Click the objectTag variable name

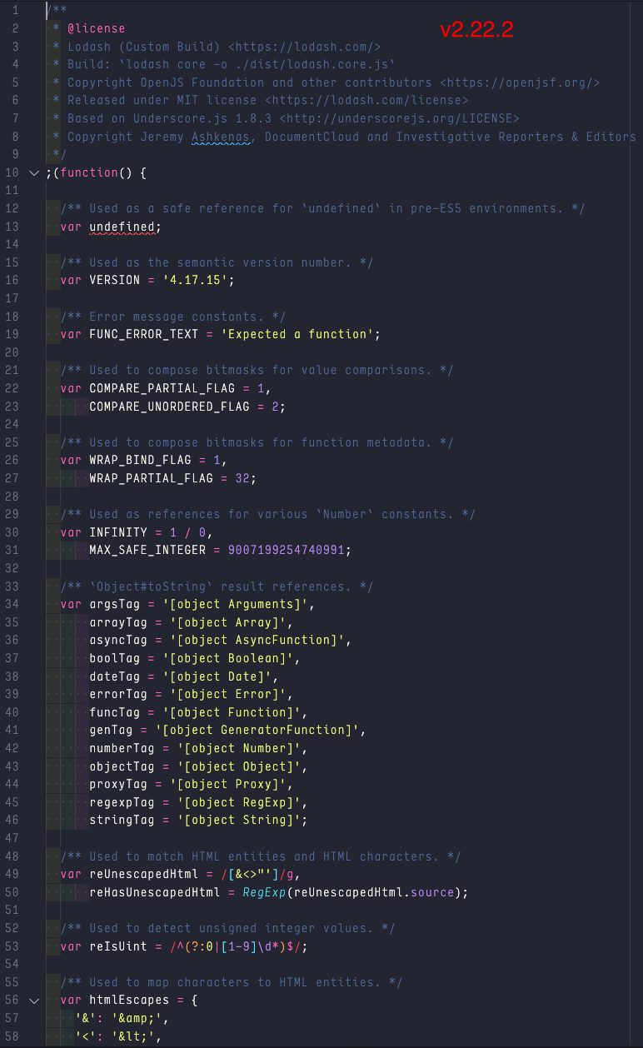[x=122, y=766]
